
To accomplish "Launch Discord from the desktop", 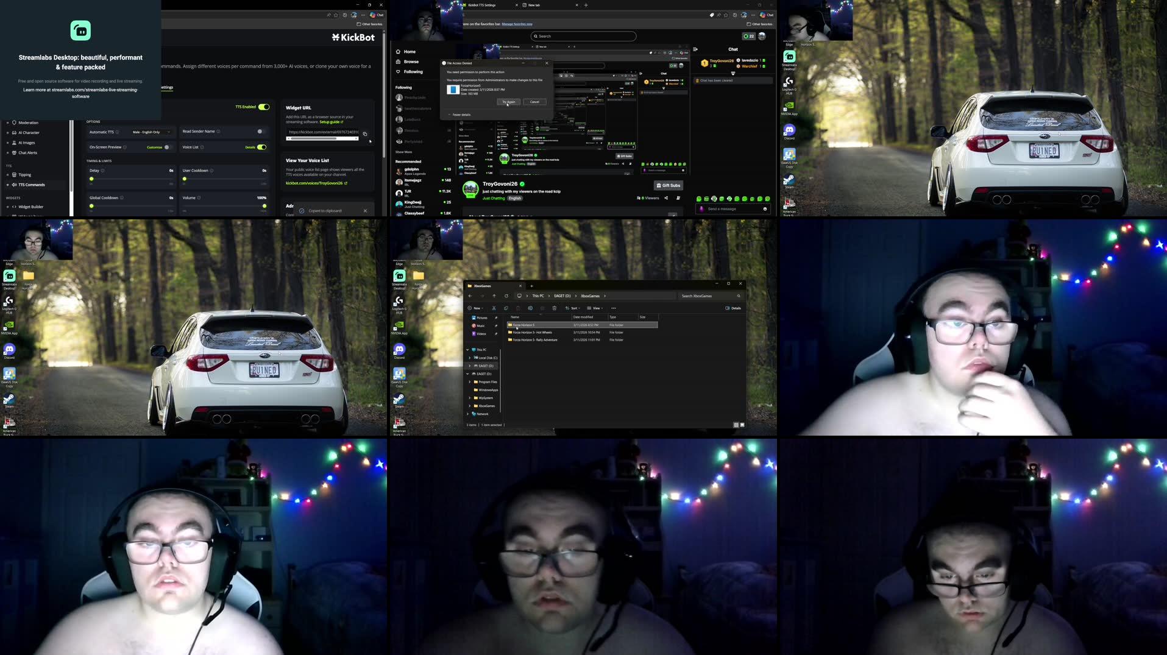I will click(9, 350).
